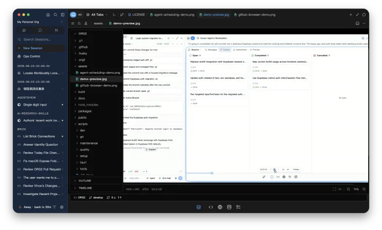
Task: Expand the .husky folder
Action: pyautogui.click(x=97, y=54)
